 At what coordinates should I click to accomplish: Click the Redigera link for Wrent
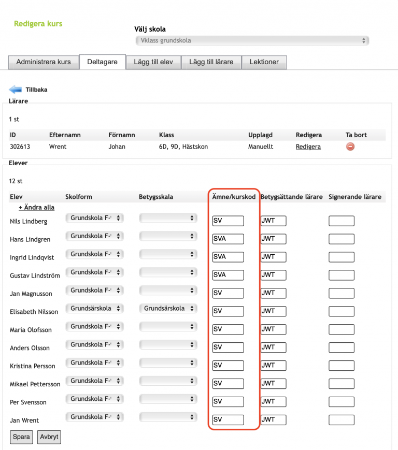308,147
